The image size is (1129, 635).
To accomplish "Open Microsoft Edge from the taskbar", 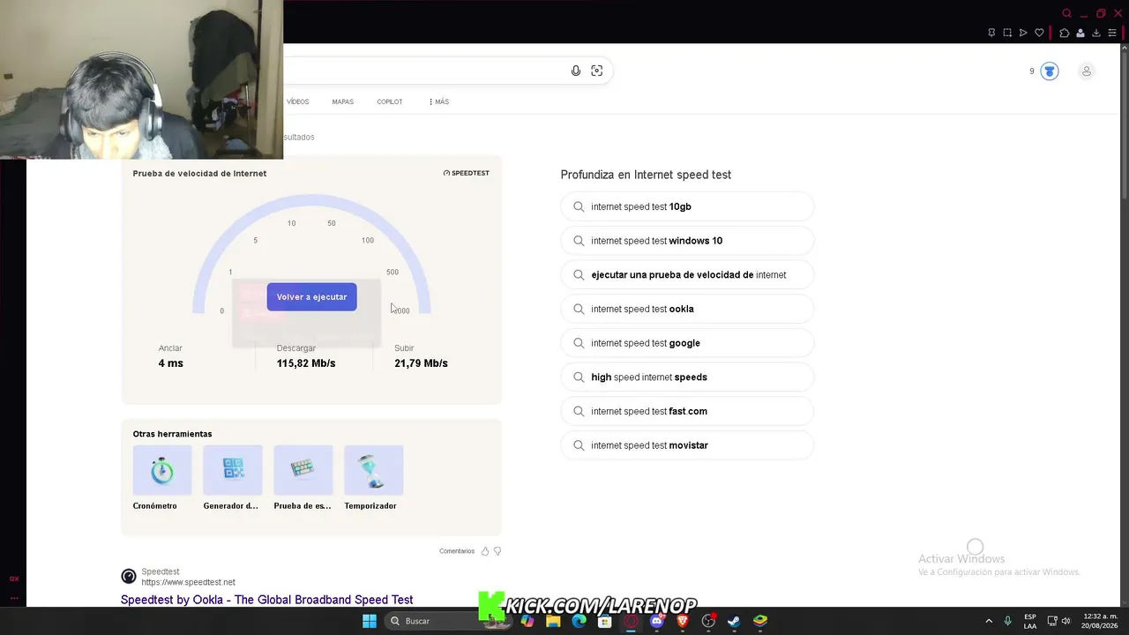I will 579,621.
